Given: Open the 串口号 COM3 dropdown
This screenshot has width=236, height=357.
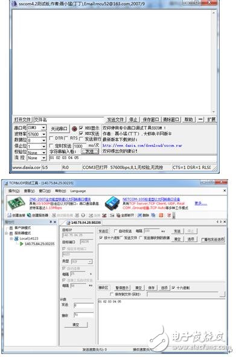Looking at the screenshot, I should click(x=43, y=128).
